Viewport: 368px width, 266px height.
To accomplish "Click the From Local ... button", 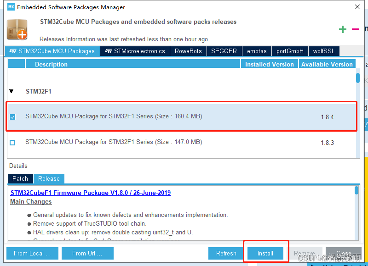I will click(32, 253).
